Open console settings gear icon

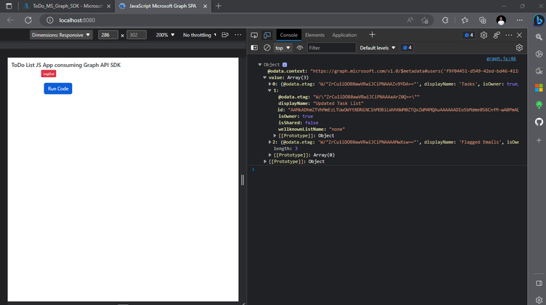point(519,48)
